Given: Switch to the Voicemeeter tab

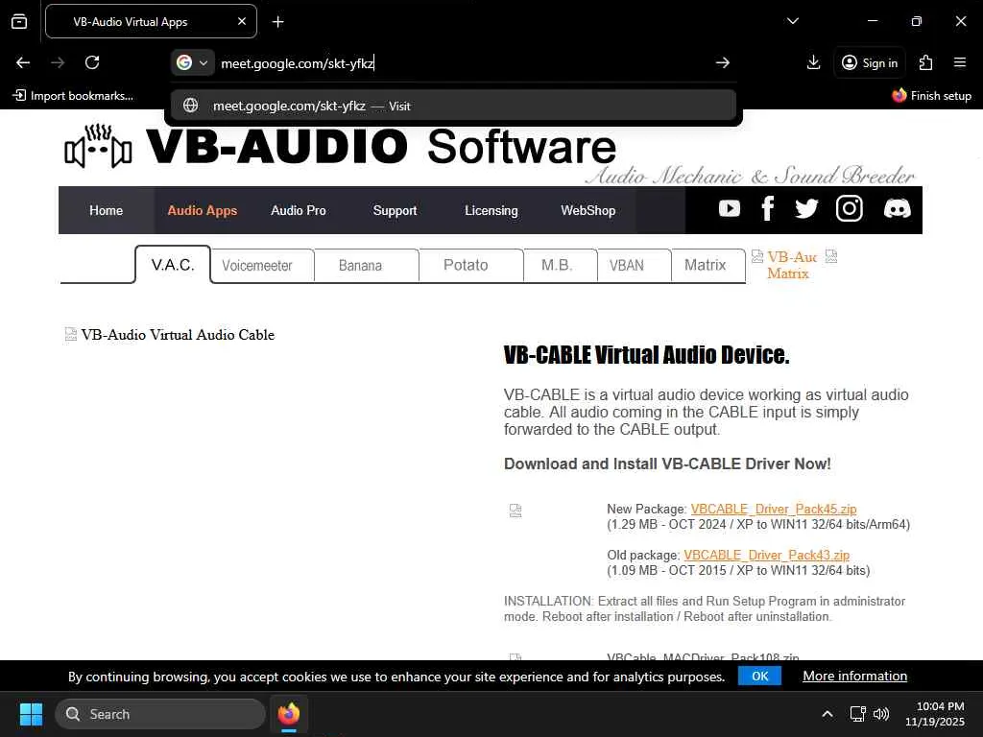Looking at the screenshot, I should 257,266.
